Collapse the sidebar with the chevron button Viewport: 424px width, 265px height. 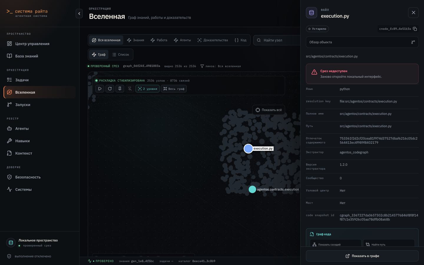(x=79, y=14)
